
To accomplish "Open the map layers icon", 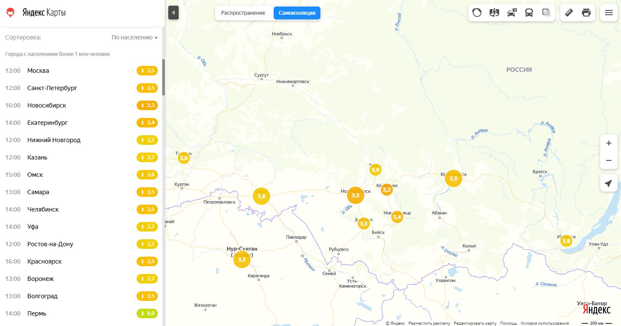I will [x=546, y=13].
